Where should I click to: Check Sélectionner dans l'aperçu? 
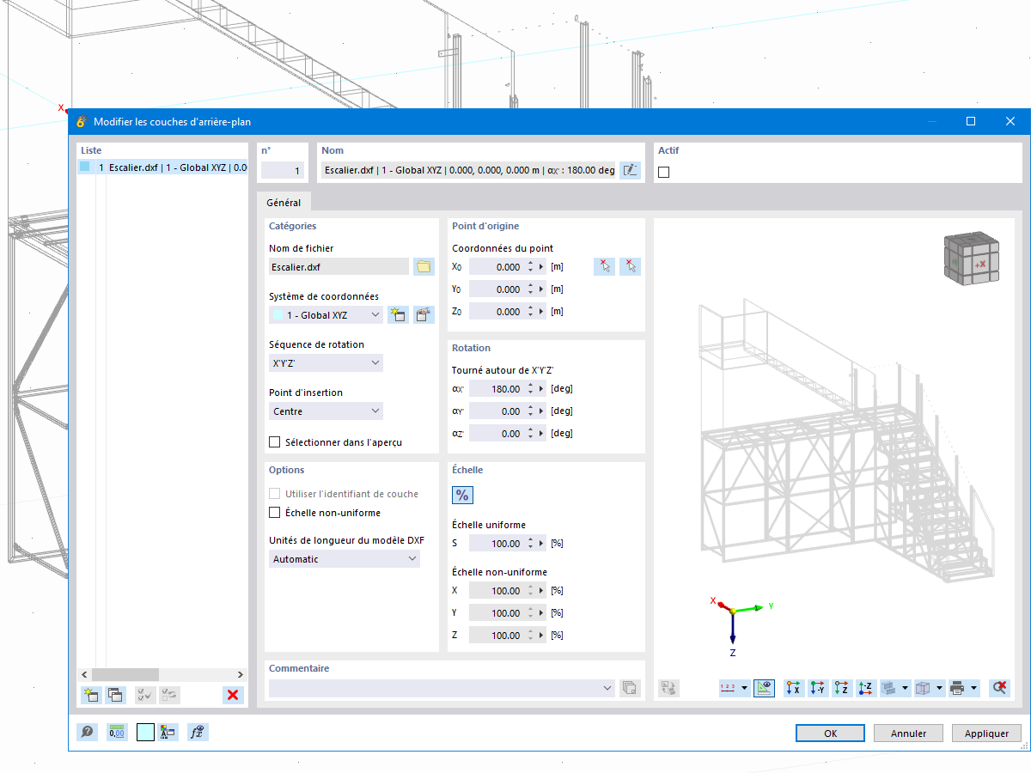(x=275, y=442)
